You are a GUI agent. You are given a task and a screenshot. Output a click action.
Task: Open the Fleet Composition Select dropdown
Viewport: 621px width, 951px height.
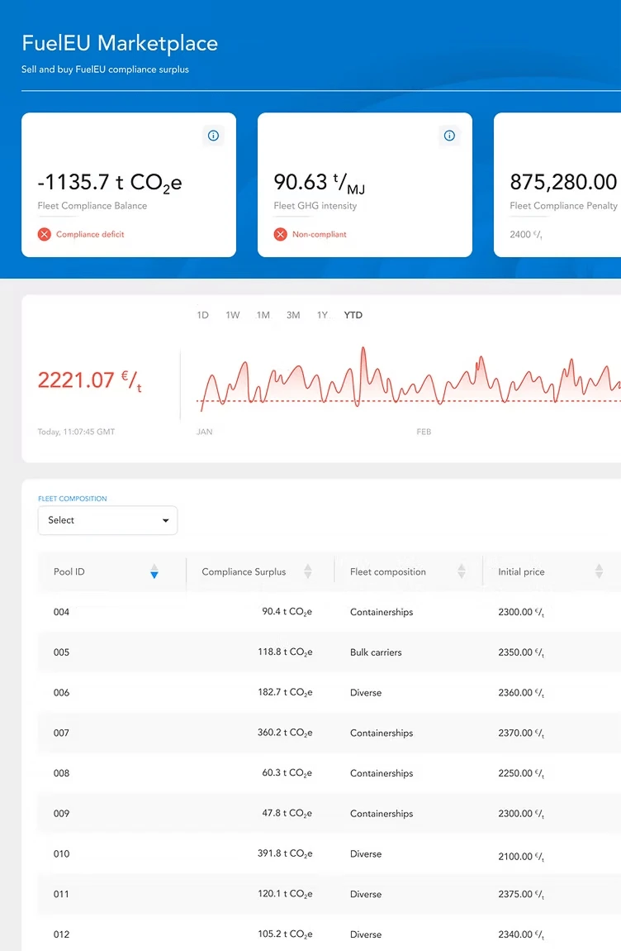107,520
